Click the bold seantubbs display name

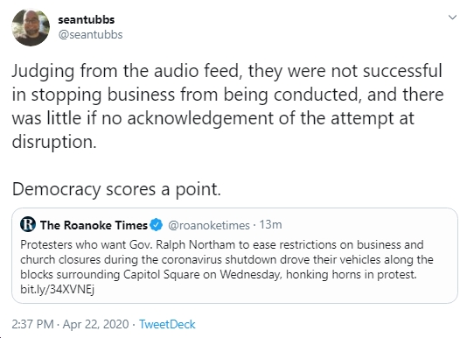click(x=87, y=19)
